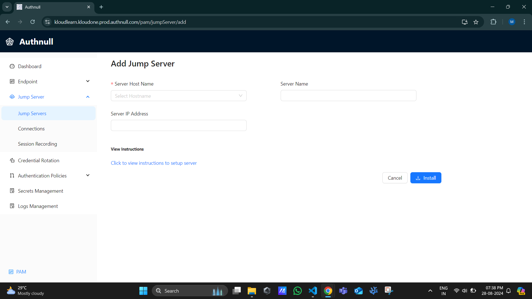532x299 pixels.
Task: Open WhatsApp from the taskbar
Action: click(x=297, y=291)
